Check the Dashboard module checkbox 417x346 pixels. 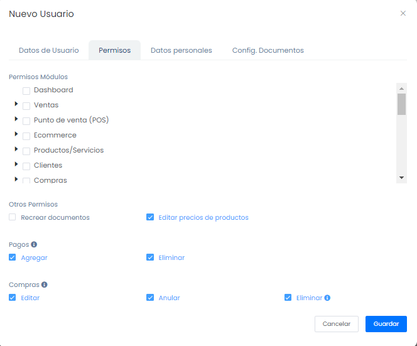pyautogui.click(x=26, y=90)
